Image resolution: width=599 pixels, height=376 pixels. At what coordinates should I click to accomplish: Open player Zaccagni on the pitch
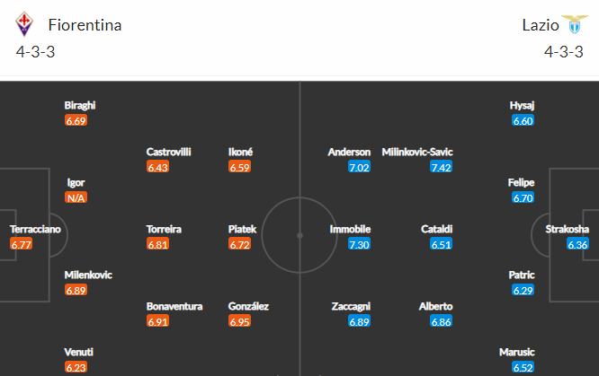[351, 306]
